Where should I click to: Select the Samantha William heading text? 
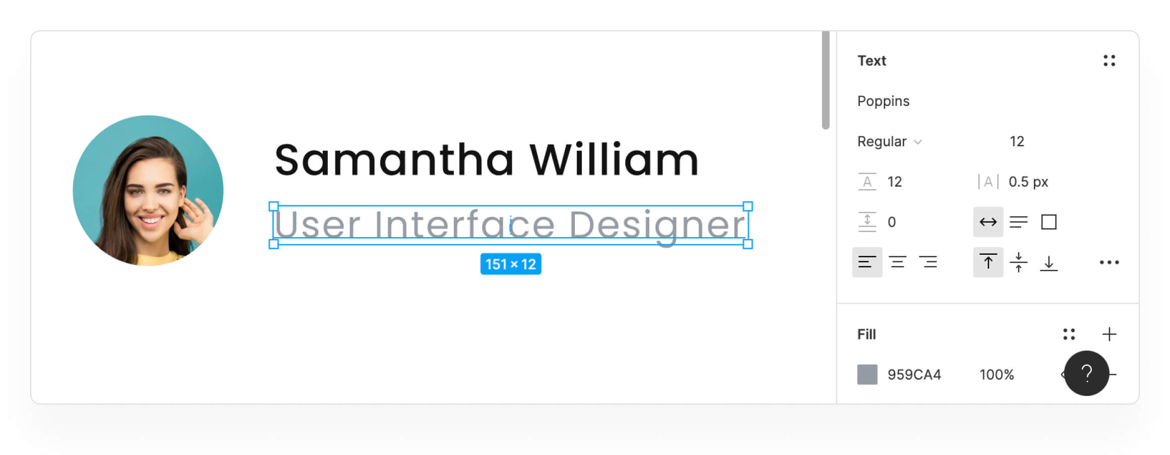[486, 159]
